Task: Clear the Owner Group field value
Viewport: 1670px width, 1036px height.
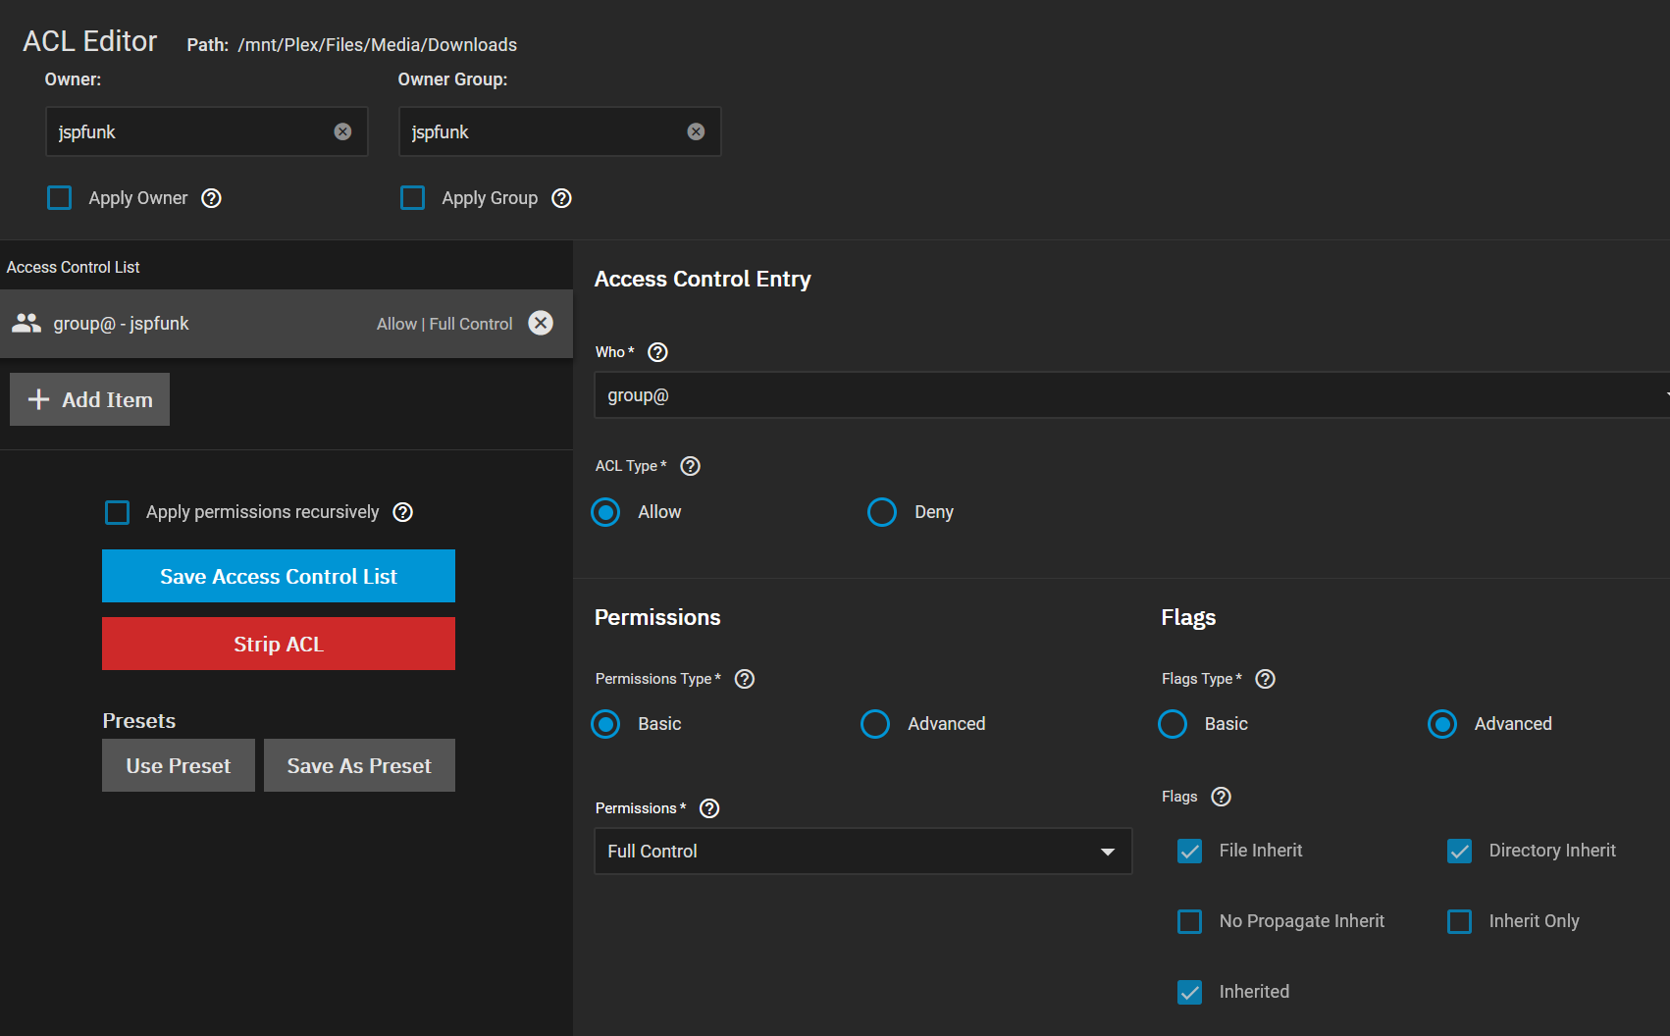Action: click(696, 131)
